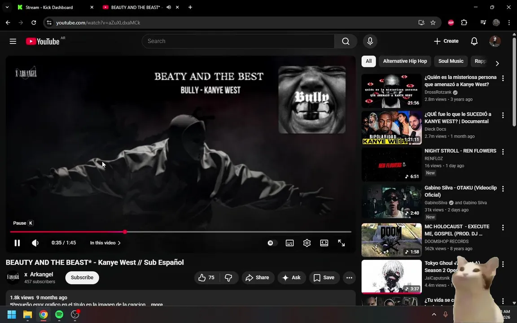517x323 pixels.
Task: Open the Ask AI button
Action: point(291,278)
